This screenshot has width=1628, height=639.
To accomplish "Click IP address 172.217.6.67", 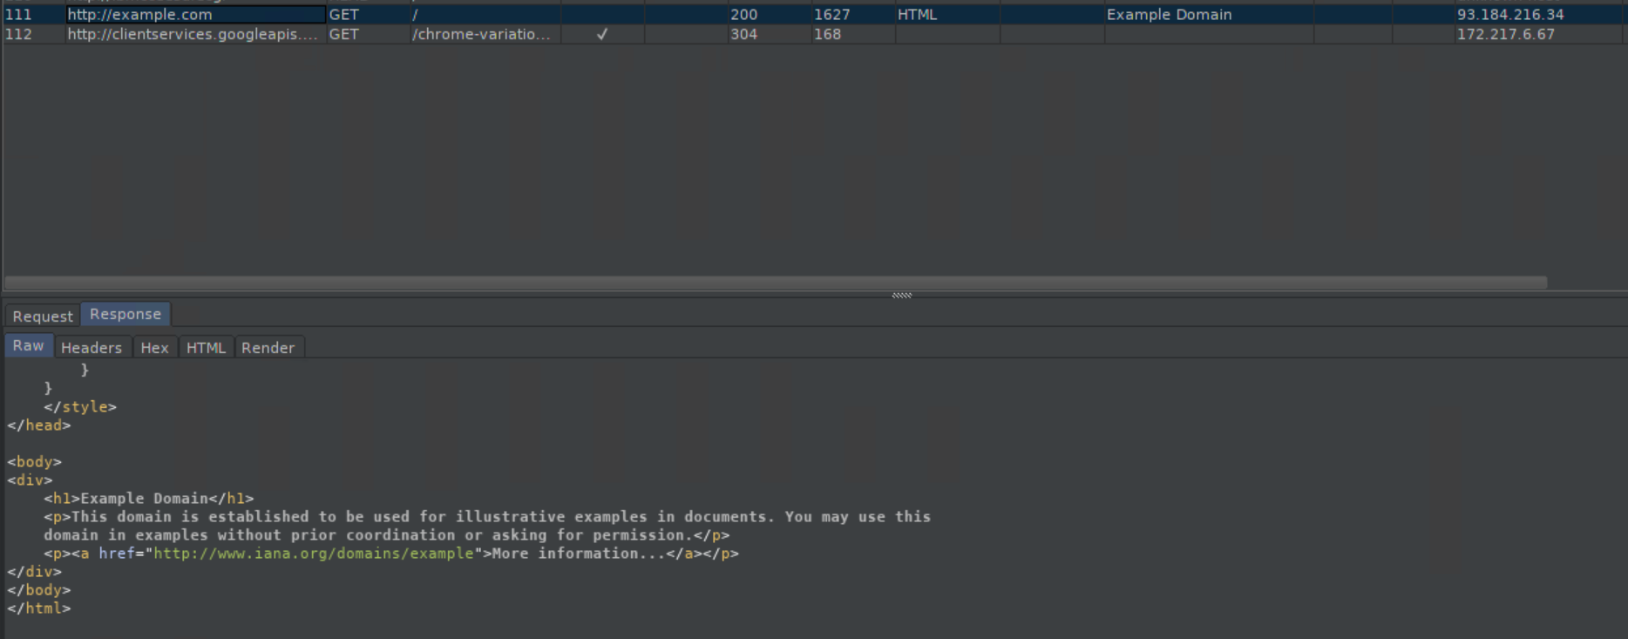I will tap(1505, 34).
